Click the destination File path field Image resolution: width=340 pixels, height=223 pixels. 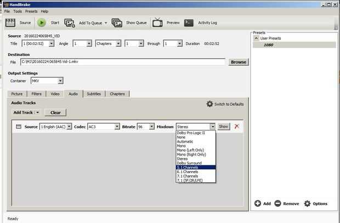[123, 62]
